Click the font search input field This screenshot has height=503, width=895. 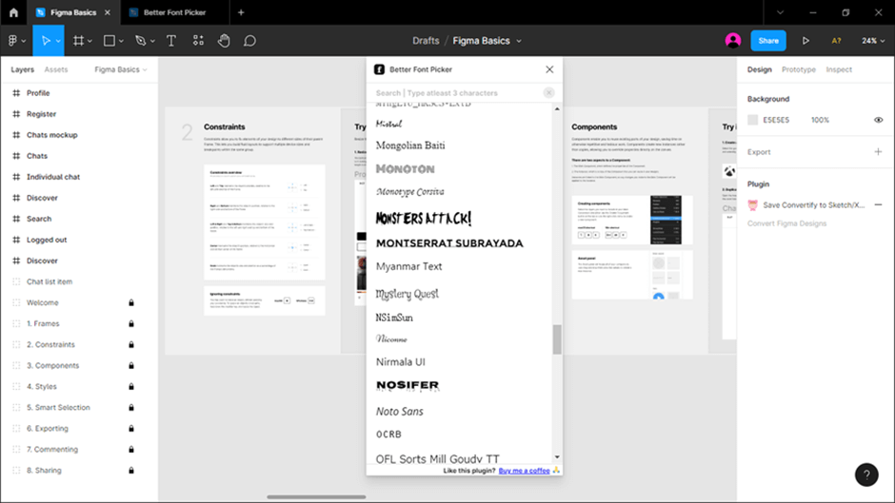457,92
